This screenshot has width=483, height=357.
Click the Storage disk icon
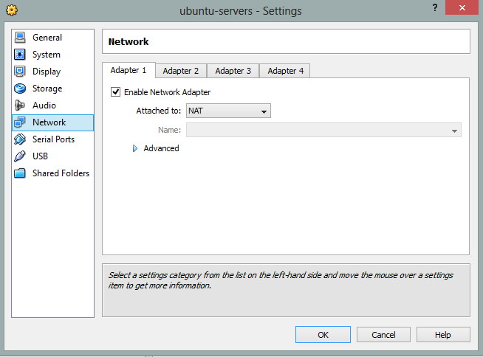(20, 89)
